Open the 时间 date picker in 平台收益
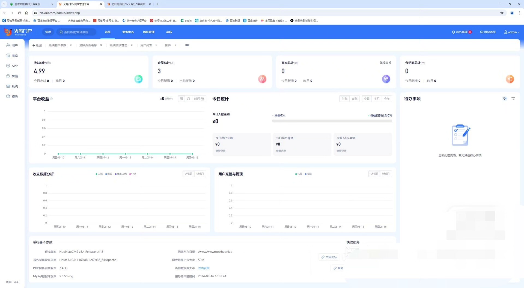 click(199, 99)
